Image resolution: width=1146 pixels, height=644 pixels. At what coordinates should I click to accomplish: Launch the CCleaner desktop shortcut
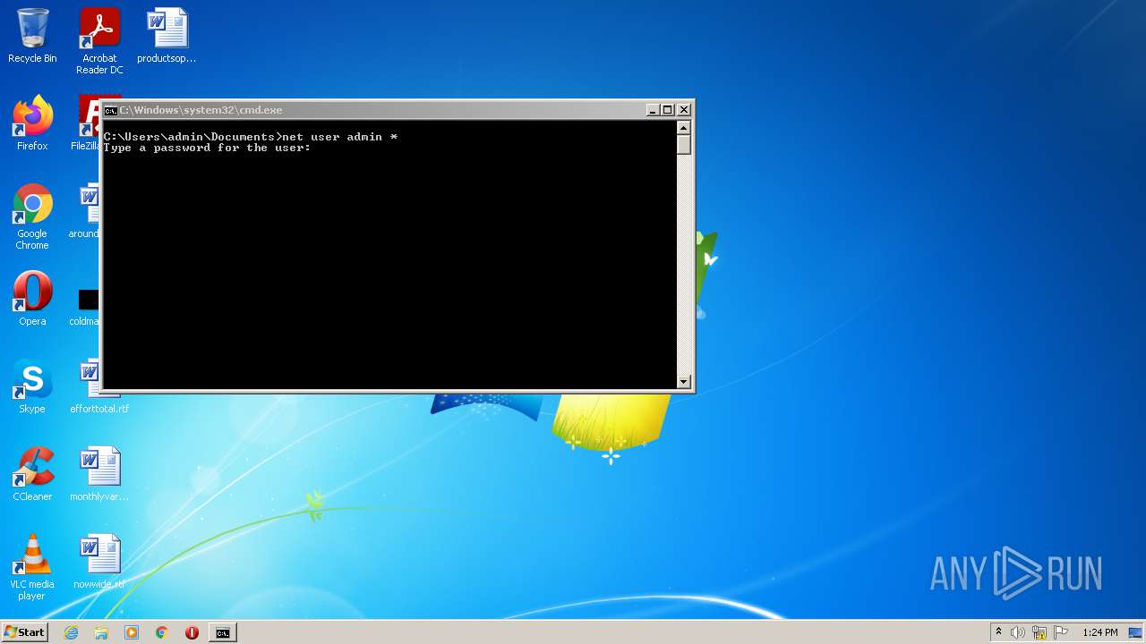pyautogui.click(x=32, y=475)
